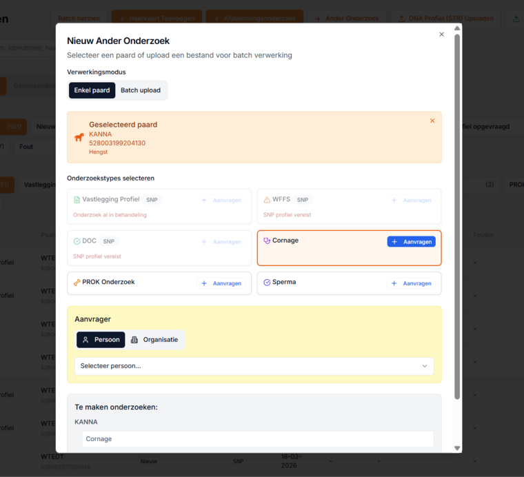Click the person icon in Persoon

click(85, 340)
